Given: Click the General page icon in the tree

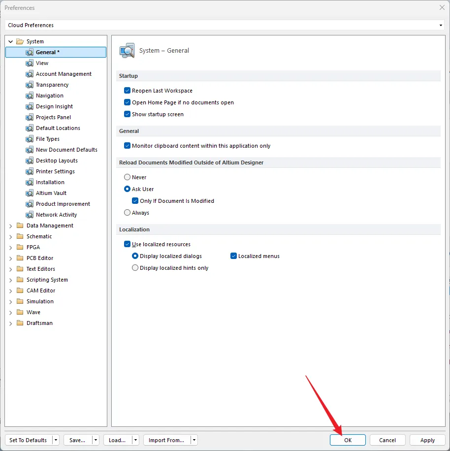Looking at the screenshot, I should tap(30, 52).
